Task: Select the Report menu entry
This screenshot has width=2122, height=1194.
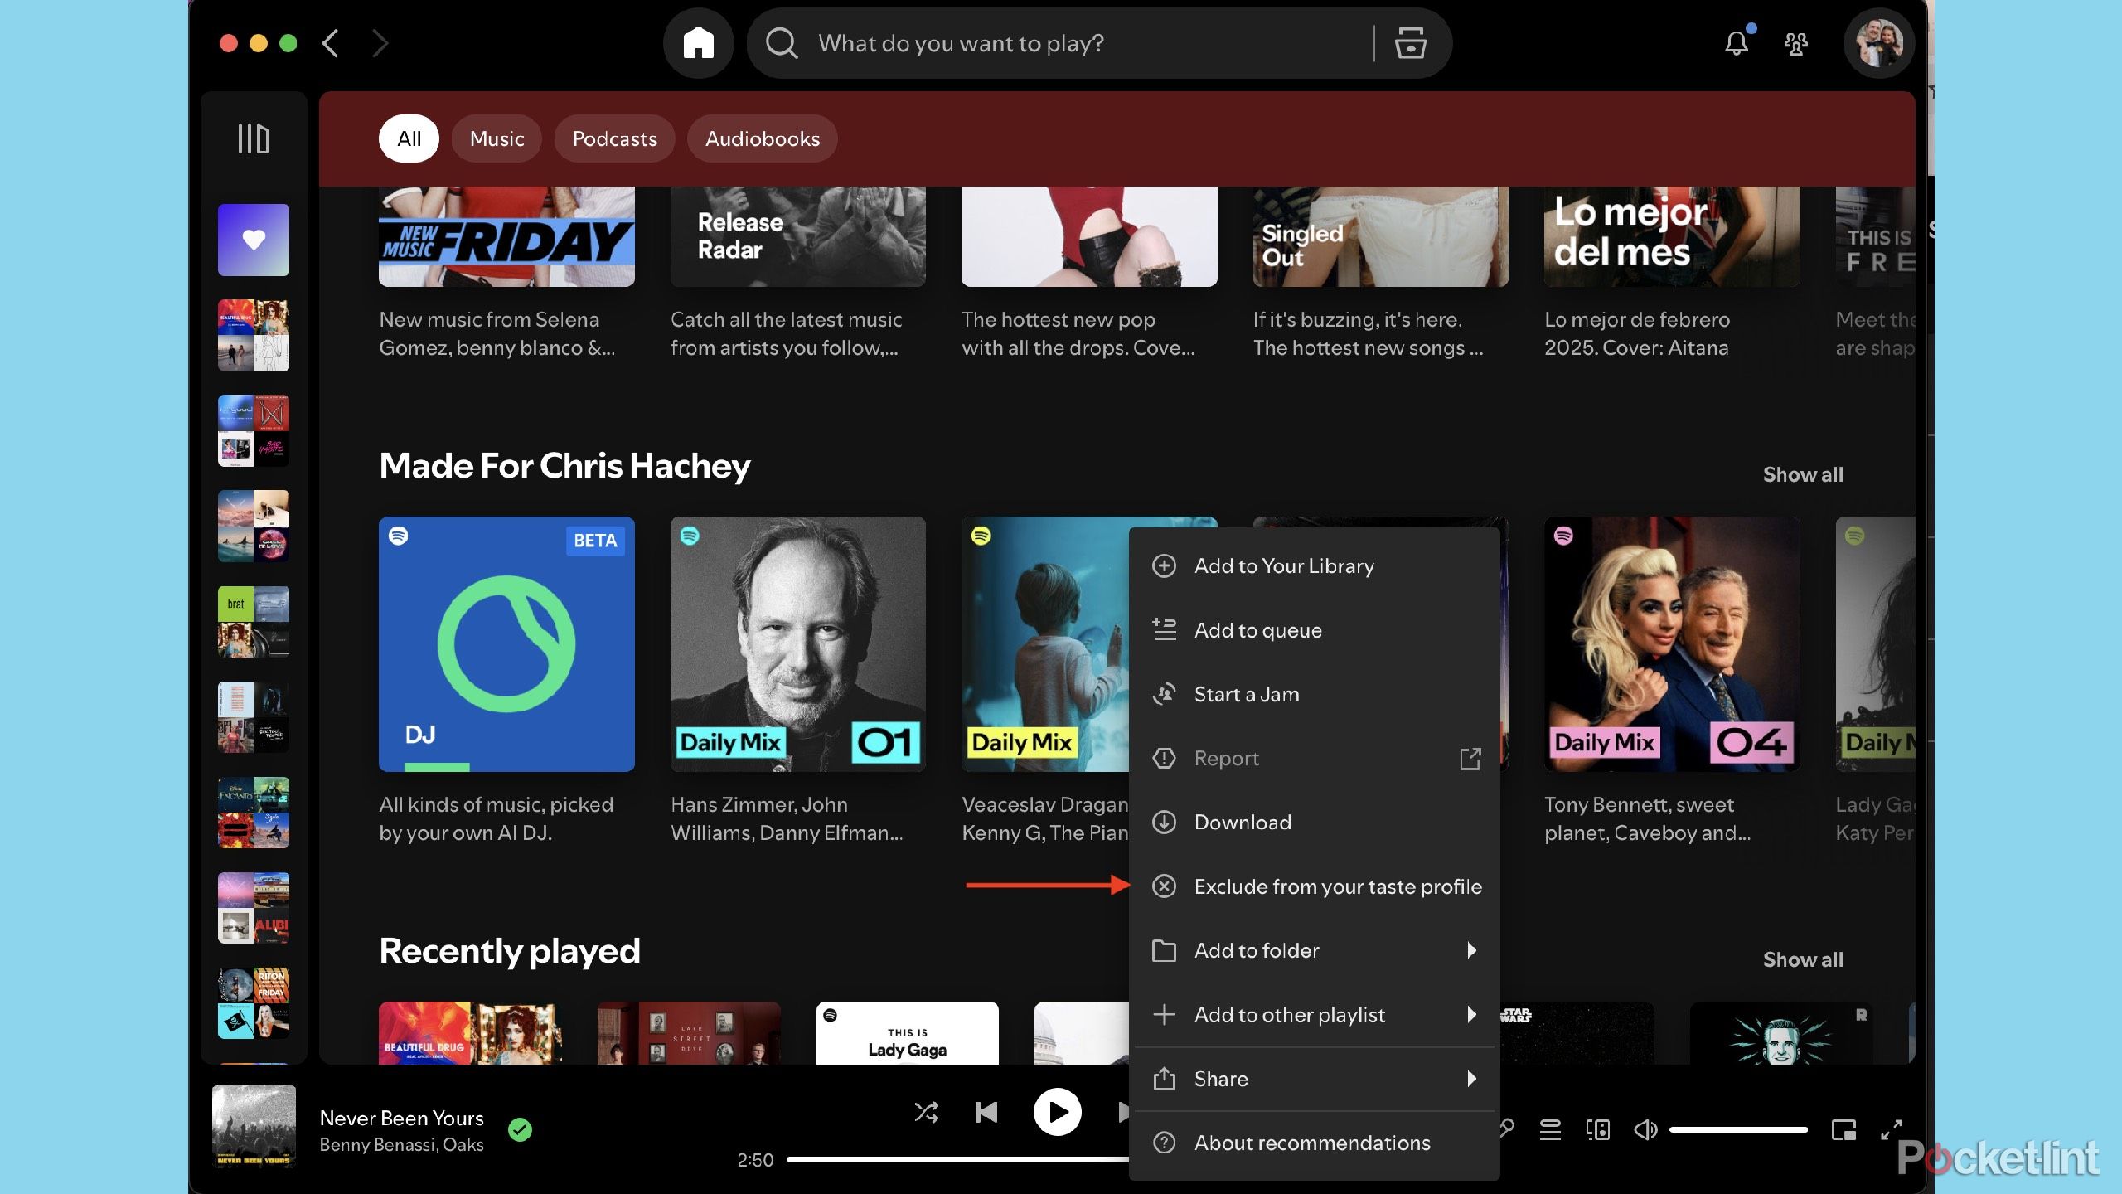Action: (x=1314, y=758)
